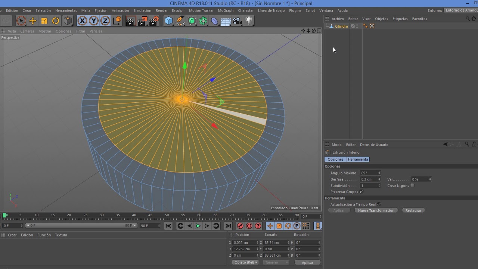Viewport: 478px width, 269px height.
Task: Open the Etiquetas menu in Object Manager
Action: (400, 19)
